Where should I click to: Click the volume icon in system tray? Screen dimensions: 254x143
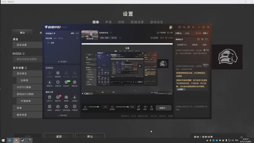[233, 140]
